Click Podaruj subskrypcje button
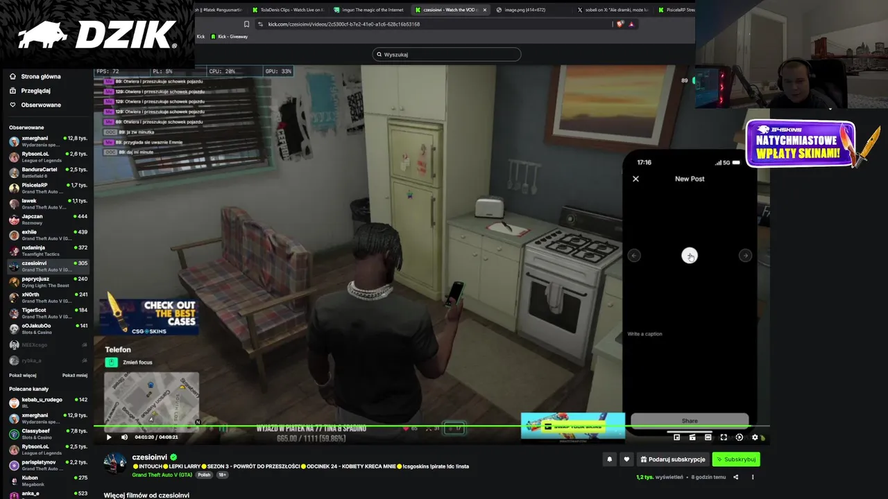The image size is (888, 499). click(673, 459)
